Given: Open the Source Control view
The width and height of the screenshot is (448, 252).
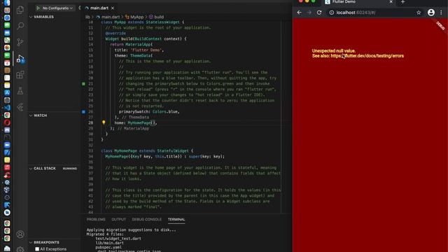Looking at the screenshot, I should pyautogui.click(x=20, y=42).
